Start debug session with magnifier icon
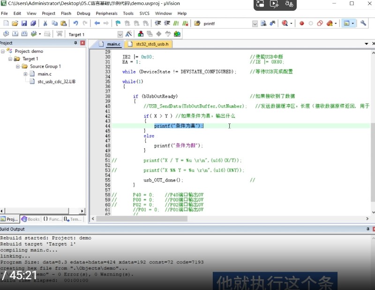Viewport: 375px width, 290px height. click(285, 23)
